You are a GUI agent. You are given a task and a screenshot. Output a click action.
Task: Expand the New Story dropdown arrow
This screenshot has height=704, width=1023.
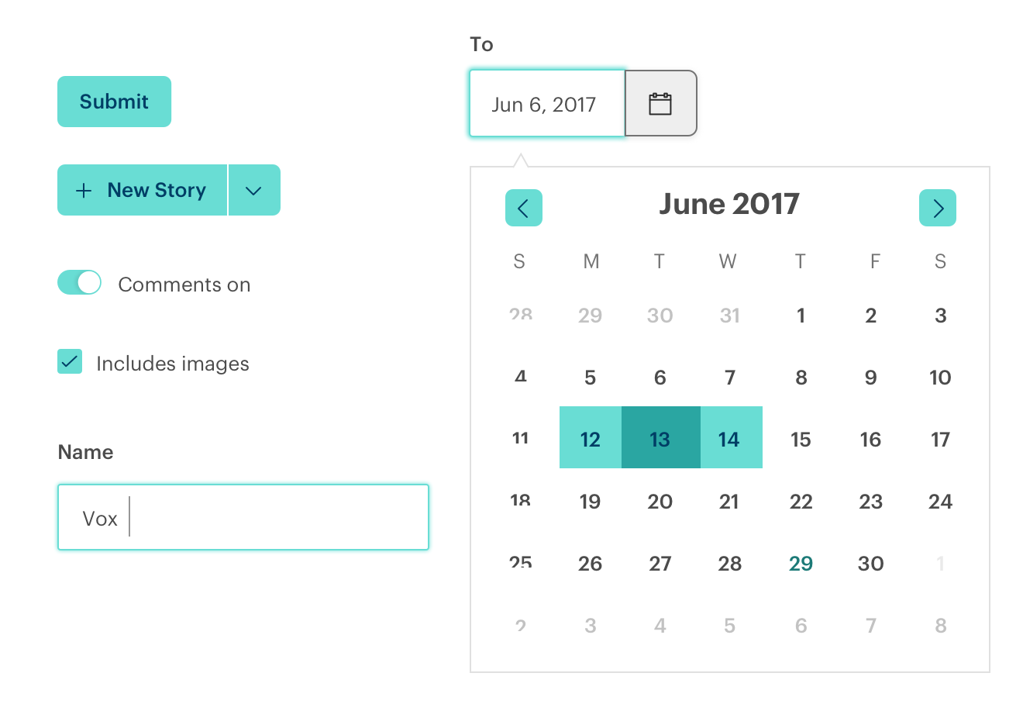coord(253,191)
